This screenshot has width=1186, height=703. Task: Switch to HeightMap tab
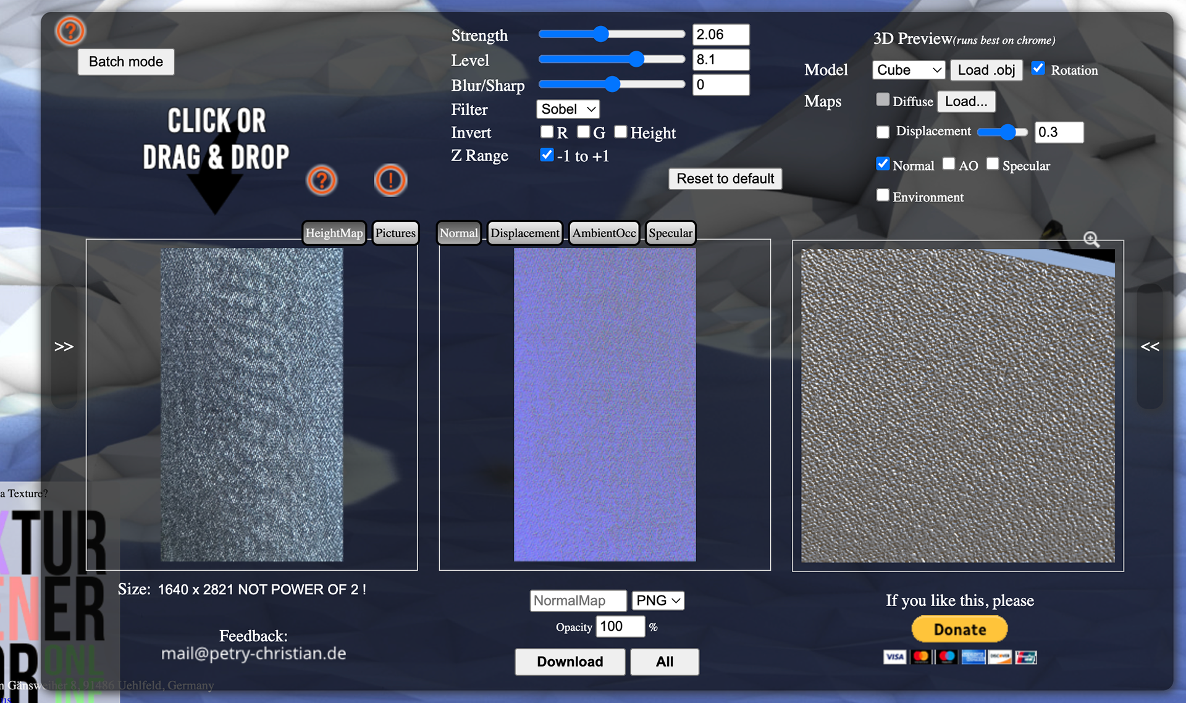click(x=334, y=233)
